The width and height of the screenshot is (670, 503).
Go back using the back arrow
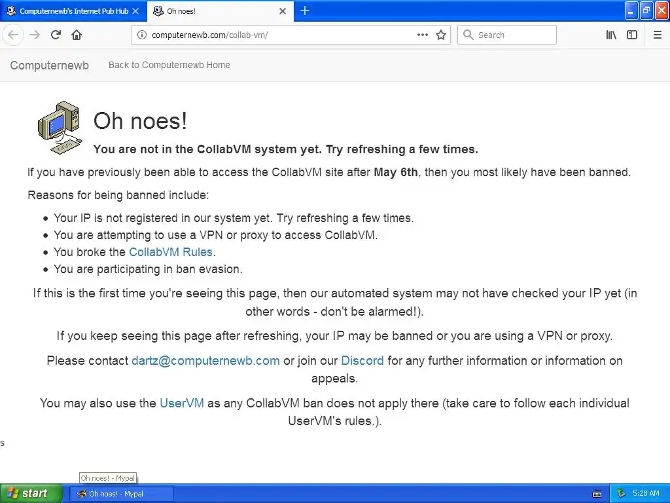(x=13, y=35)
